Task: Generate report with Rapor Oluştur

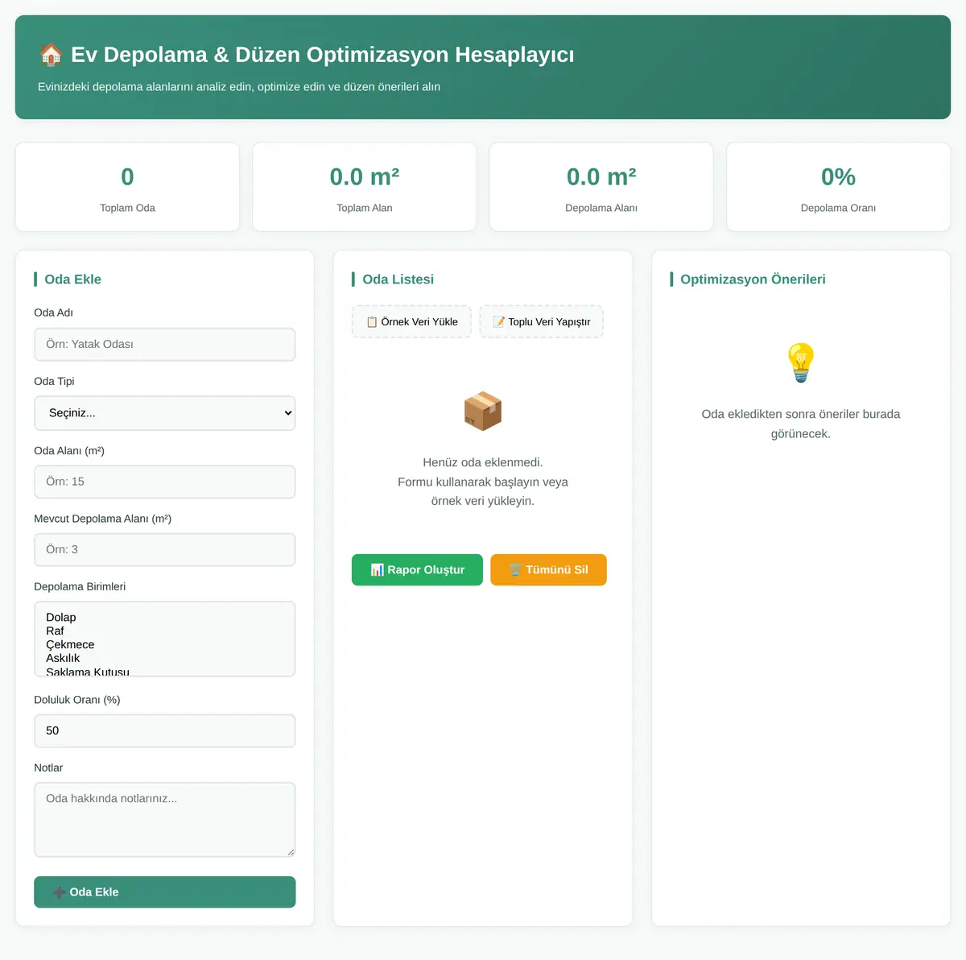Action: pos(417,569)
